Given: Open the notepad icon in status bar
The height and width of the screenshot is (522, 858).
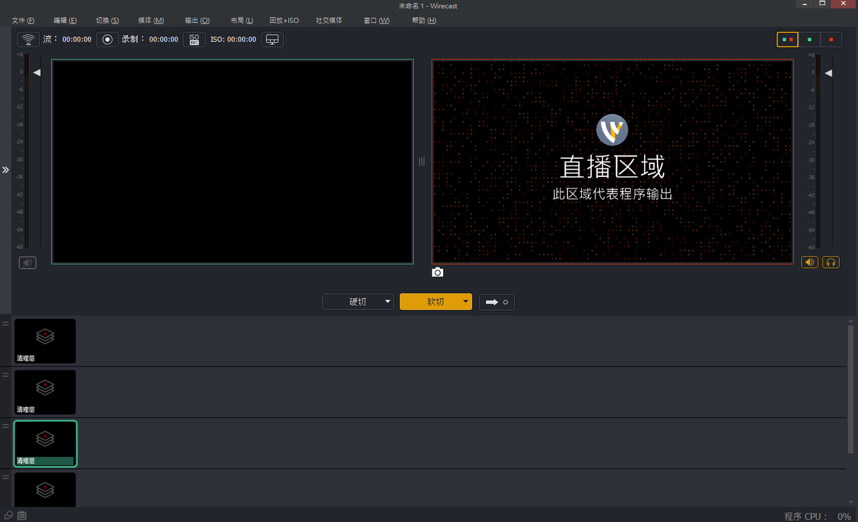Looking at the screenshot, I should pos(22,515).
